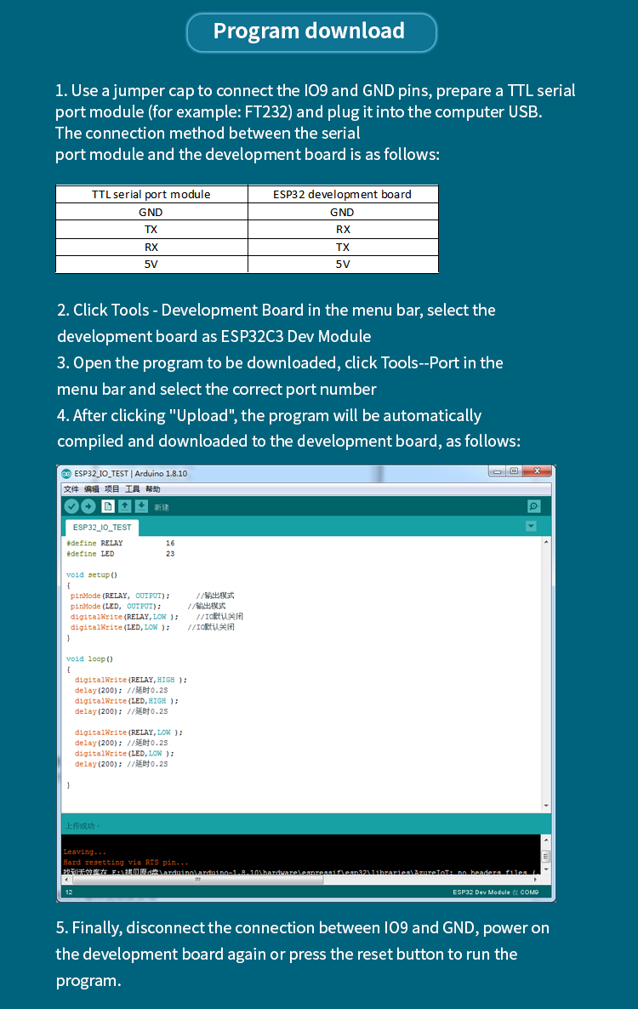
Task: Click the console scroll-right arrow
Action: pyautogui.click(x=536, y=879)
